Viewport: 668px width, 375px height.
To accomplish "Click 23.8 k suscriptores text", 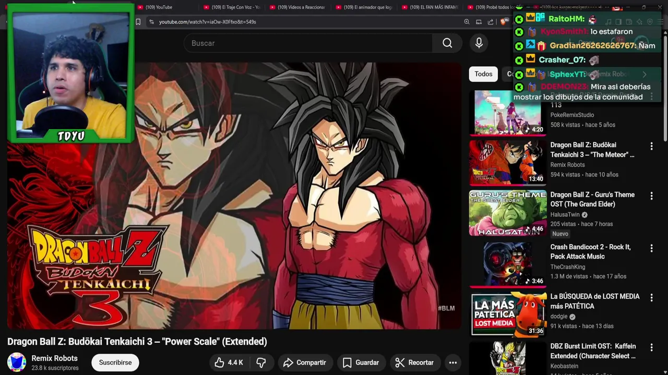I will click(x=55, y=368).
